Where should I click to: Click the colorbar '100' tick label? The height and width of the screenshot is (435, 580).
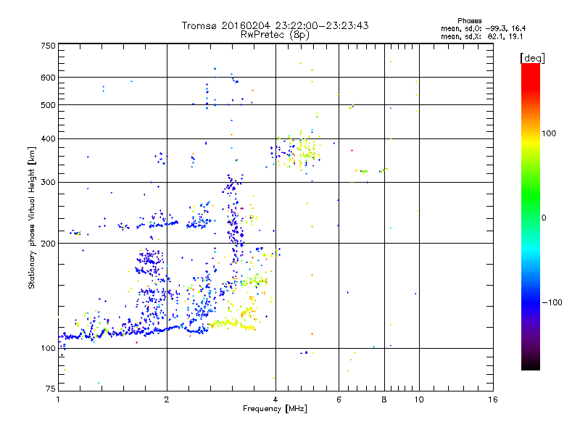pyautogui.click(x=549, y=133)
